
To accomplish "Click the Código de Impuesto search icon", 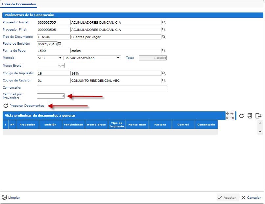I will pyautogui.click(x=164, y=73).
